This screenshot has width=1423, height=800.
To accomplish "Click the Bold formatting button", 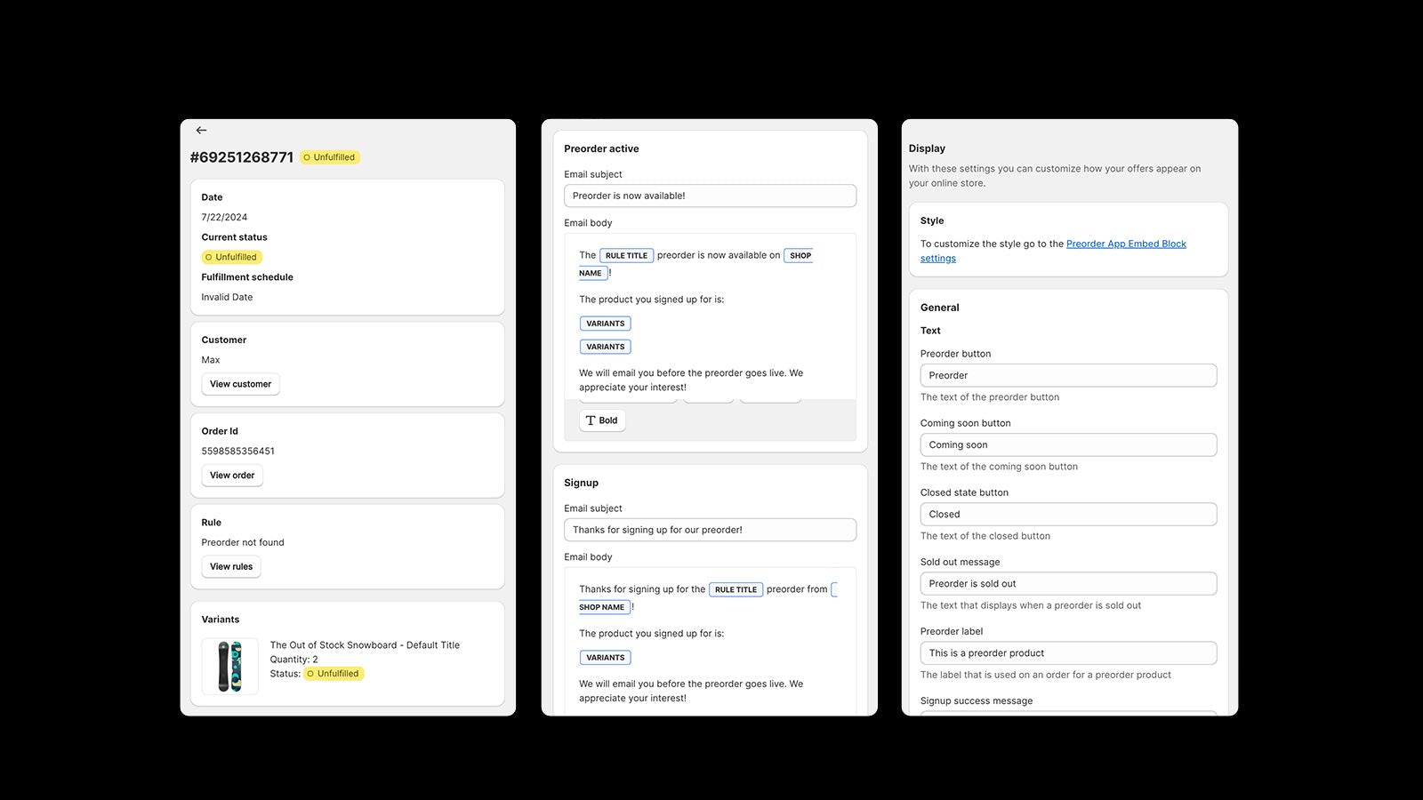I will click(602, 420).
